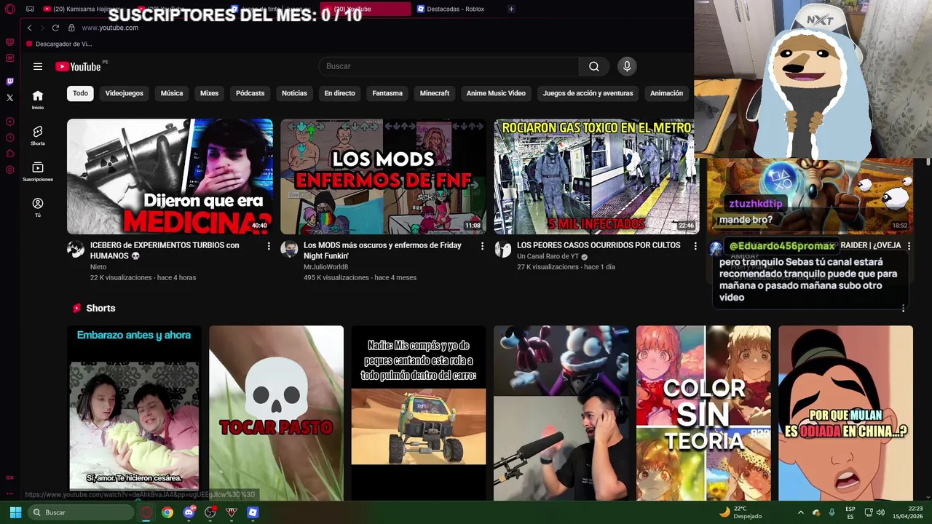
Task: Select the Videojuegos filter chip
Action: [x=124, y=93]
